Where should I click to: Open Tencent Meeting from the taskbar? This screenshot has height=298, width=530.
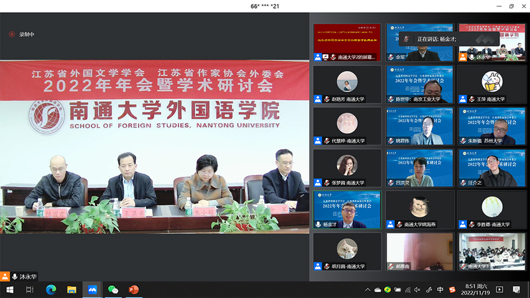92,290
